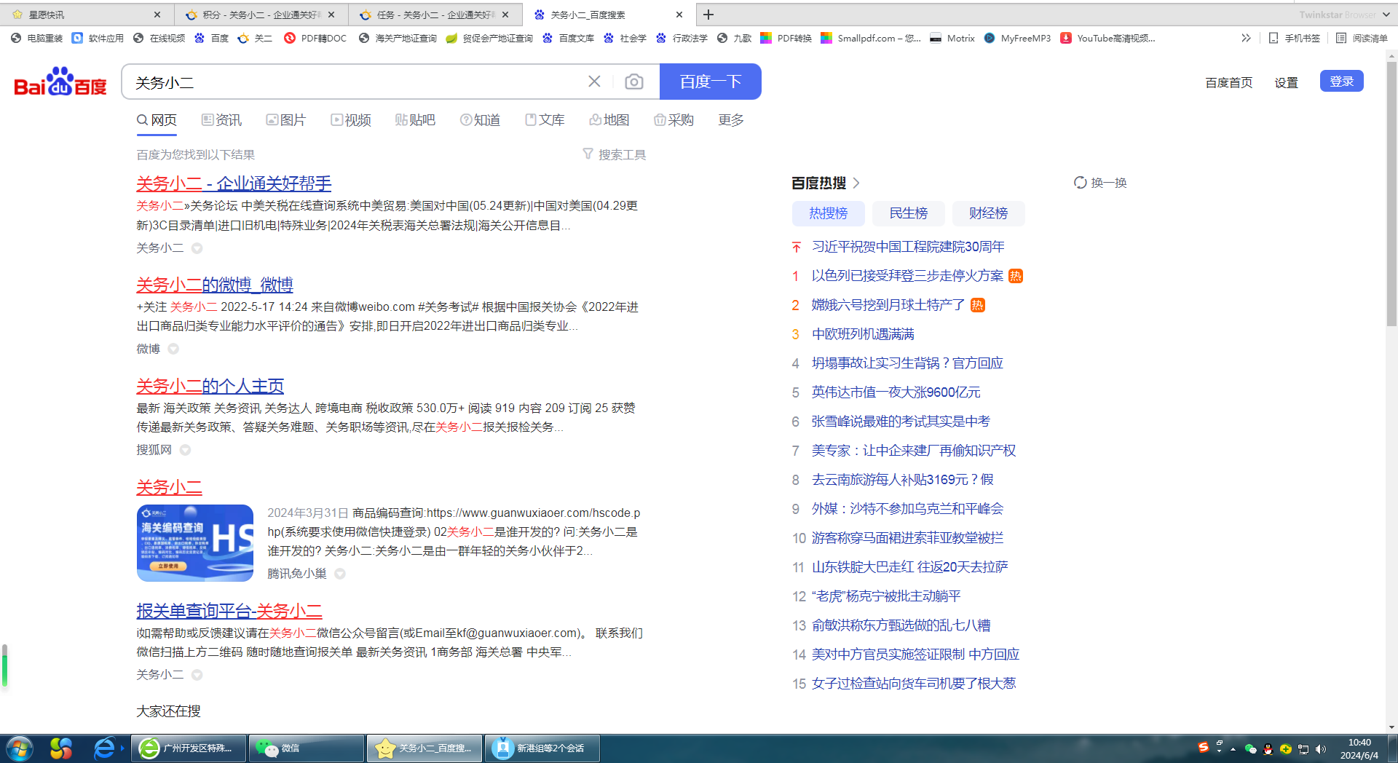Open result 关务小二 - 企业通关好帮手
1398x763 pixels.
point(234,183)
